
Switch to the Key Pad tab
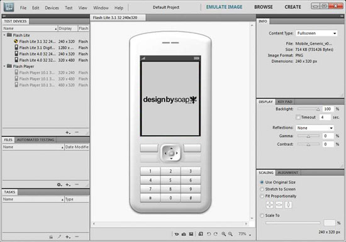click(285, 102)
